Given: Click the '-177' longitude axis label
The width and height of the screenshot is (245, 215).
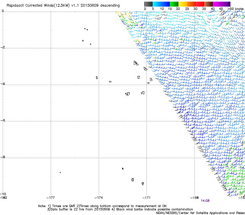Looking at the screenshot, I should click(x=51, y=198).
